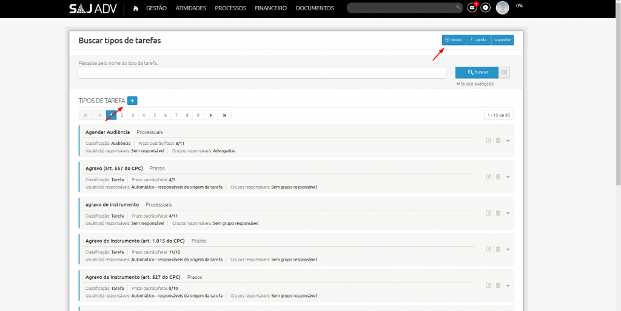Open the settings gear icon
Viewport: 621px width, 311px height.
tap(486, 8)
